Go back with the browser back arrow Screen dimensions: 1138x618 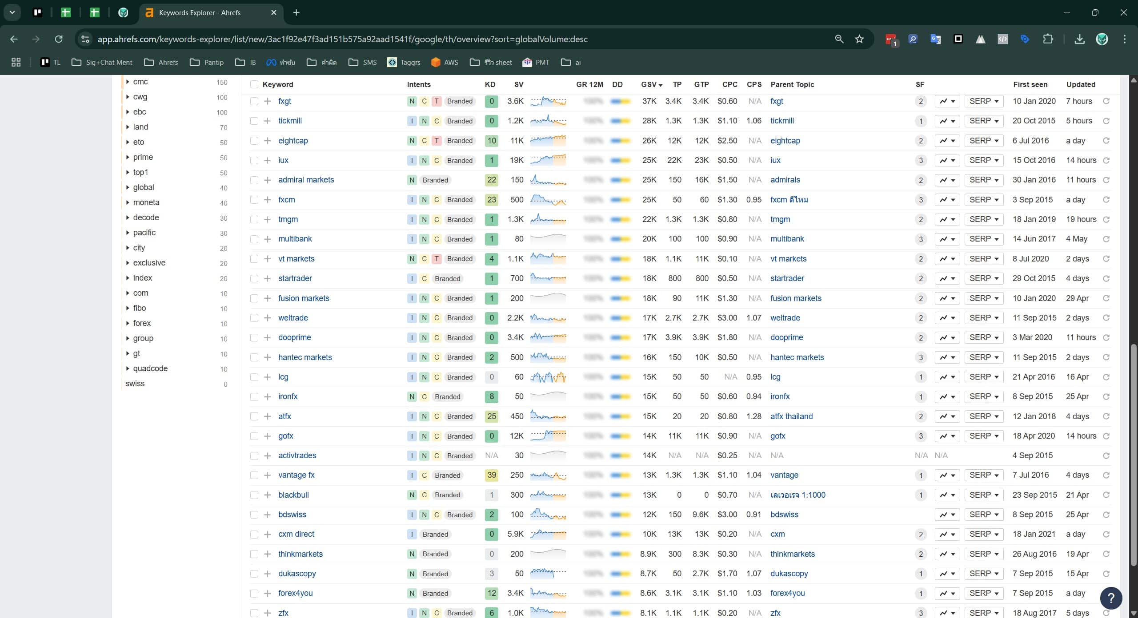(14, 39)
